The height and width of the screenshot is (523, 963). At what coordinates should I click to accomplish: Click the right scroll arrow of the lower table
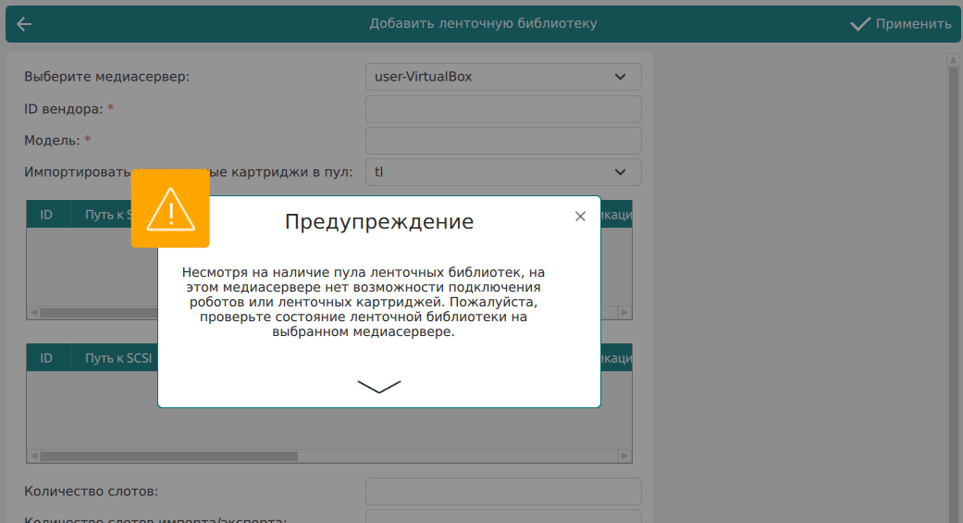[625, 456]
